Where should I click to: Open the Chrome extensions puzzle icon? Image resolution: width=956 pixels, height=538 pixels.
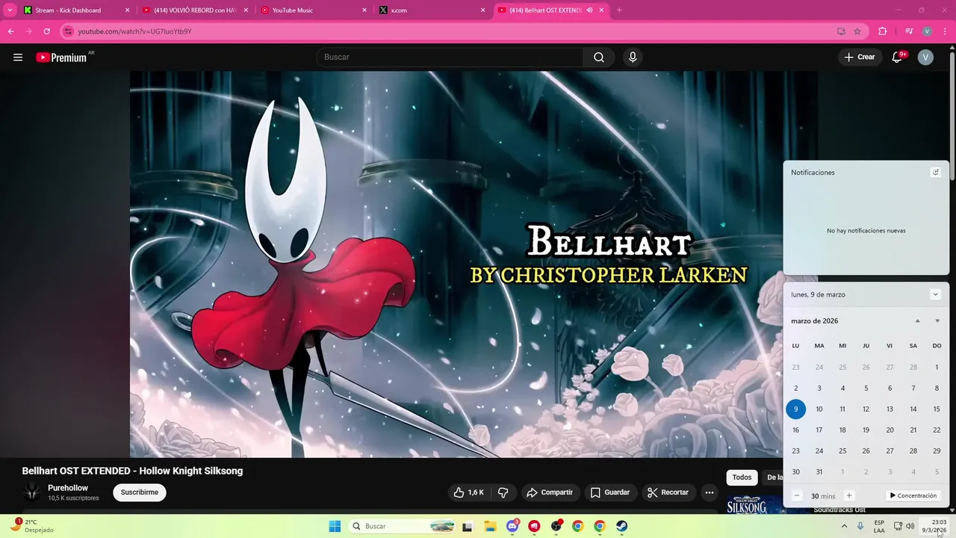[x=883, y=31]
